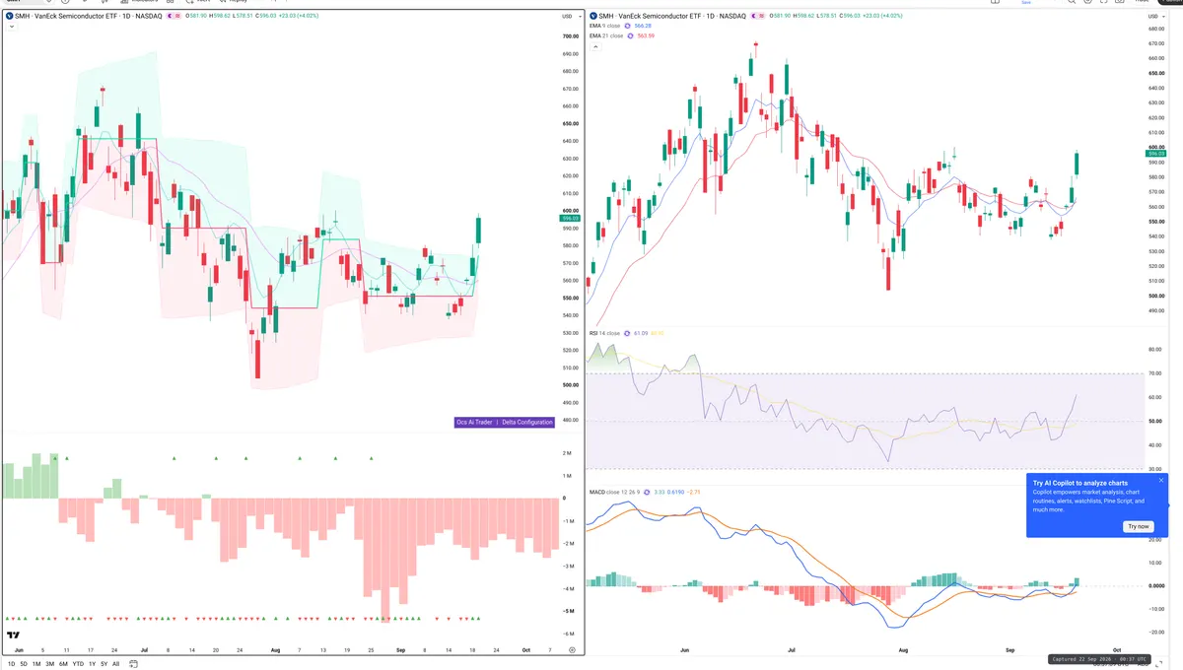1183x670 pixels.
Task: Click the EMA 21 close legend
Action: tap(606, 35)
